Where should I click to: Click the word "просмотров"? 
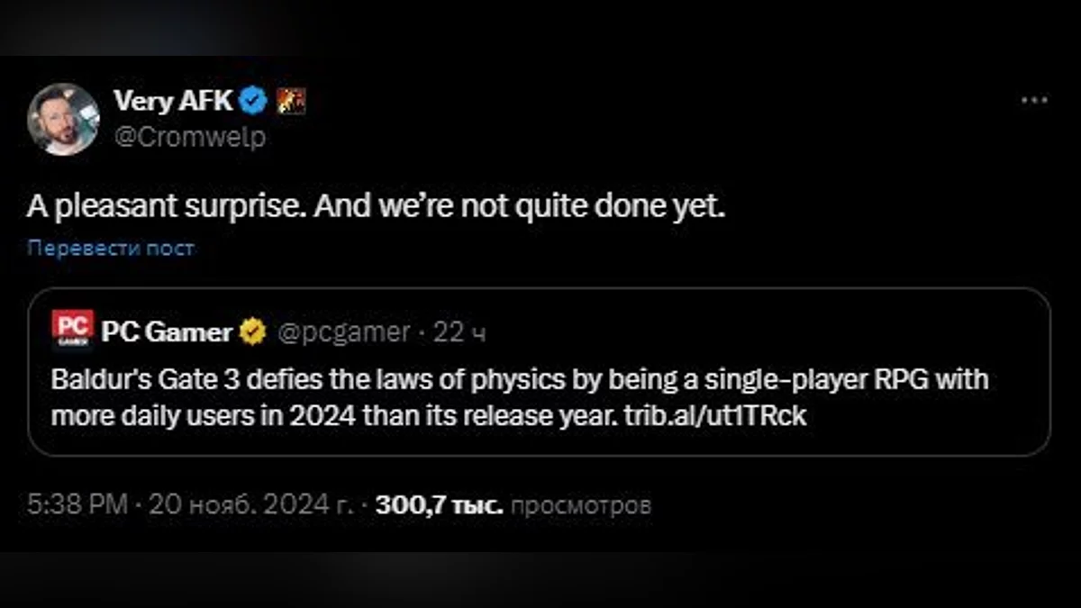(x=580, y=505)
